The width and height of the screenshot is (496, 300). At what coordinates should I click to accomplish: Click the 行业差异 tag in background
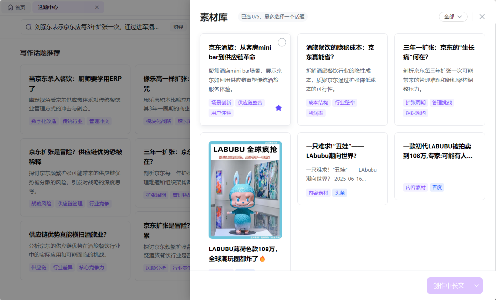[62, 267]
